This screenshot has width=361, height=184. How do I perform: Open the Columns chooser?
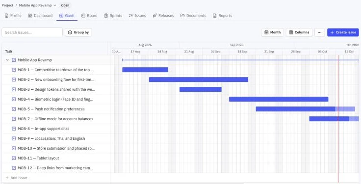(299, 32)
